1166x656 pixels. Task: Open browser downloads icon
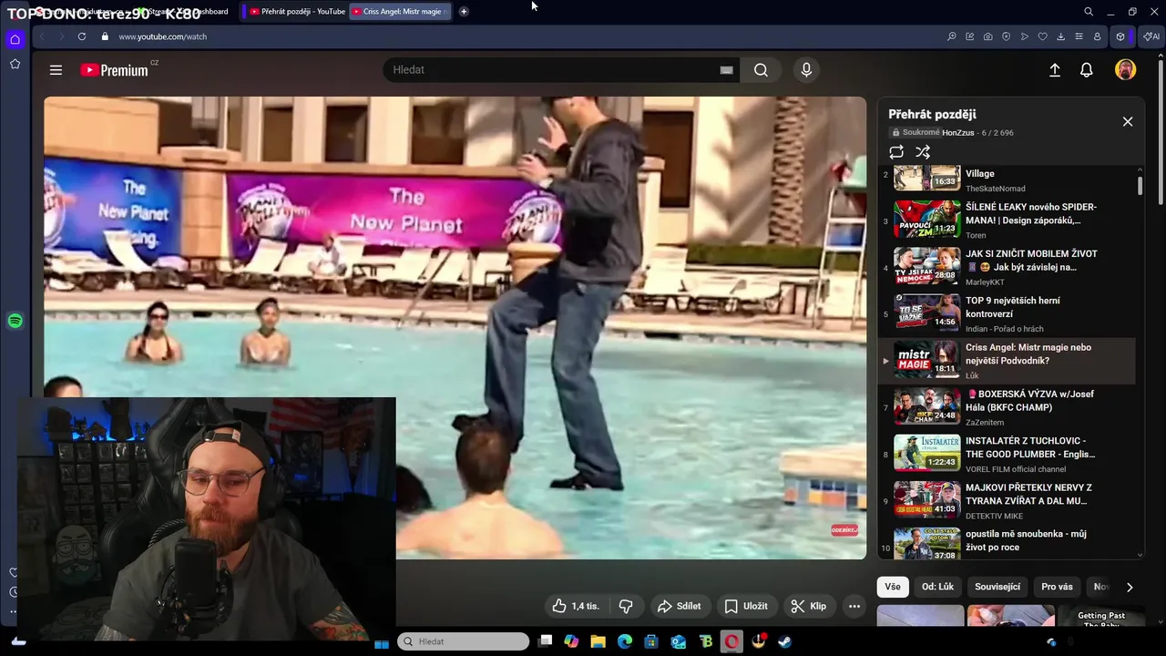click(x=1061, y=36)
